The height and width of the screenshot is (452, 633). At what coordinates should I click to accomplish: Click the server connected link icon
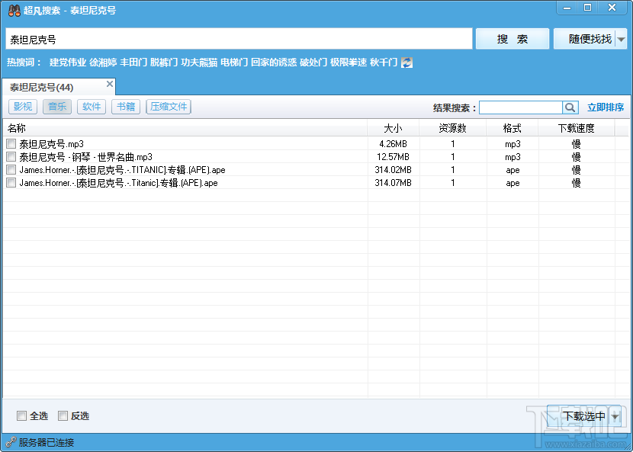(x=11, y=442)
